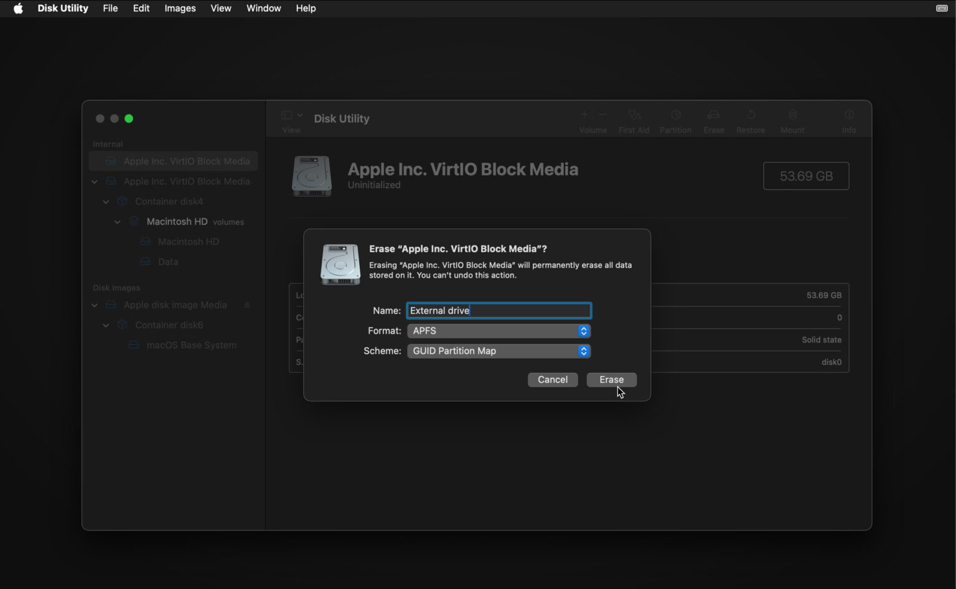
Task: Open the Window menu in the menu bar
Action: coord(263,8)
